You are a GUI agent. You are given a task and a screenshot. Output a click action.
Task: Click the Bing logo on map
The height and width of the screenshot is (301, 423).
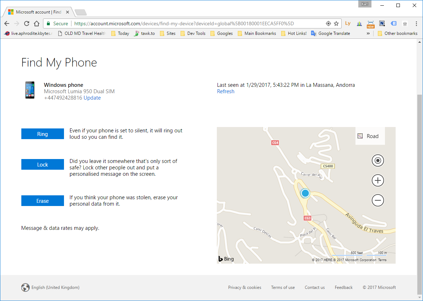pyautogui.click(x=226, y=259)
